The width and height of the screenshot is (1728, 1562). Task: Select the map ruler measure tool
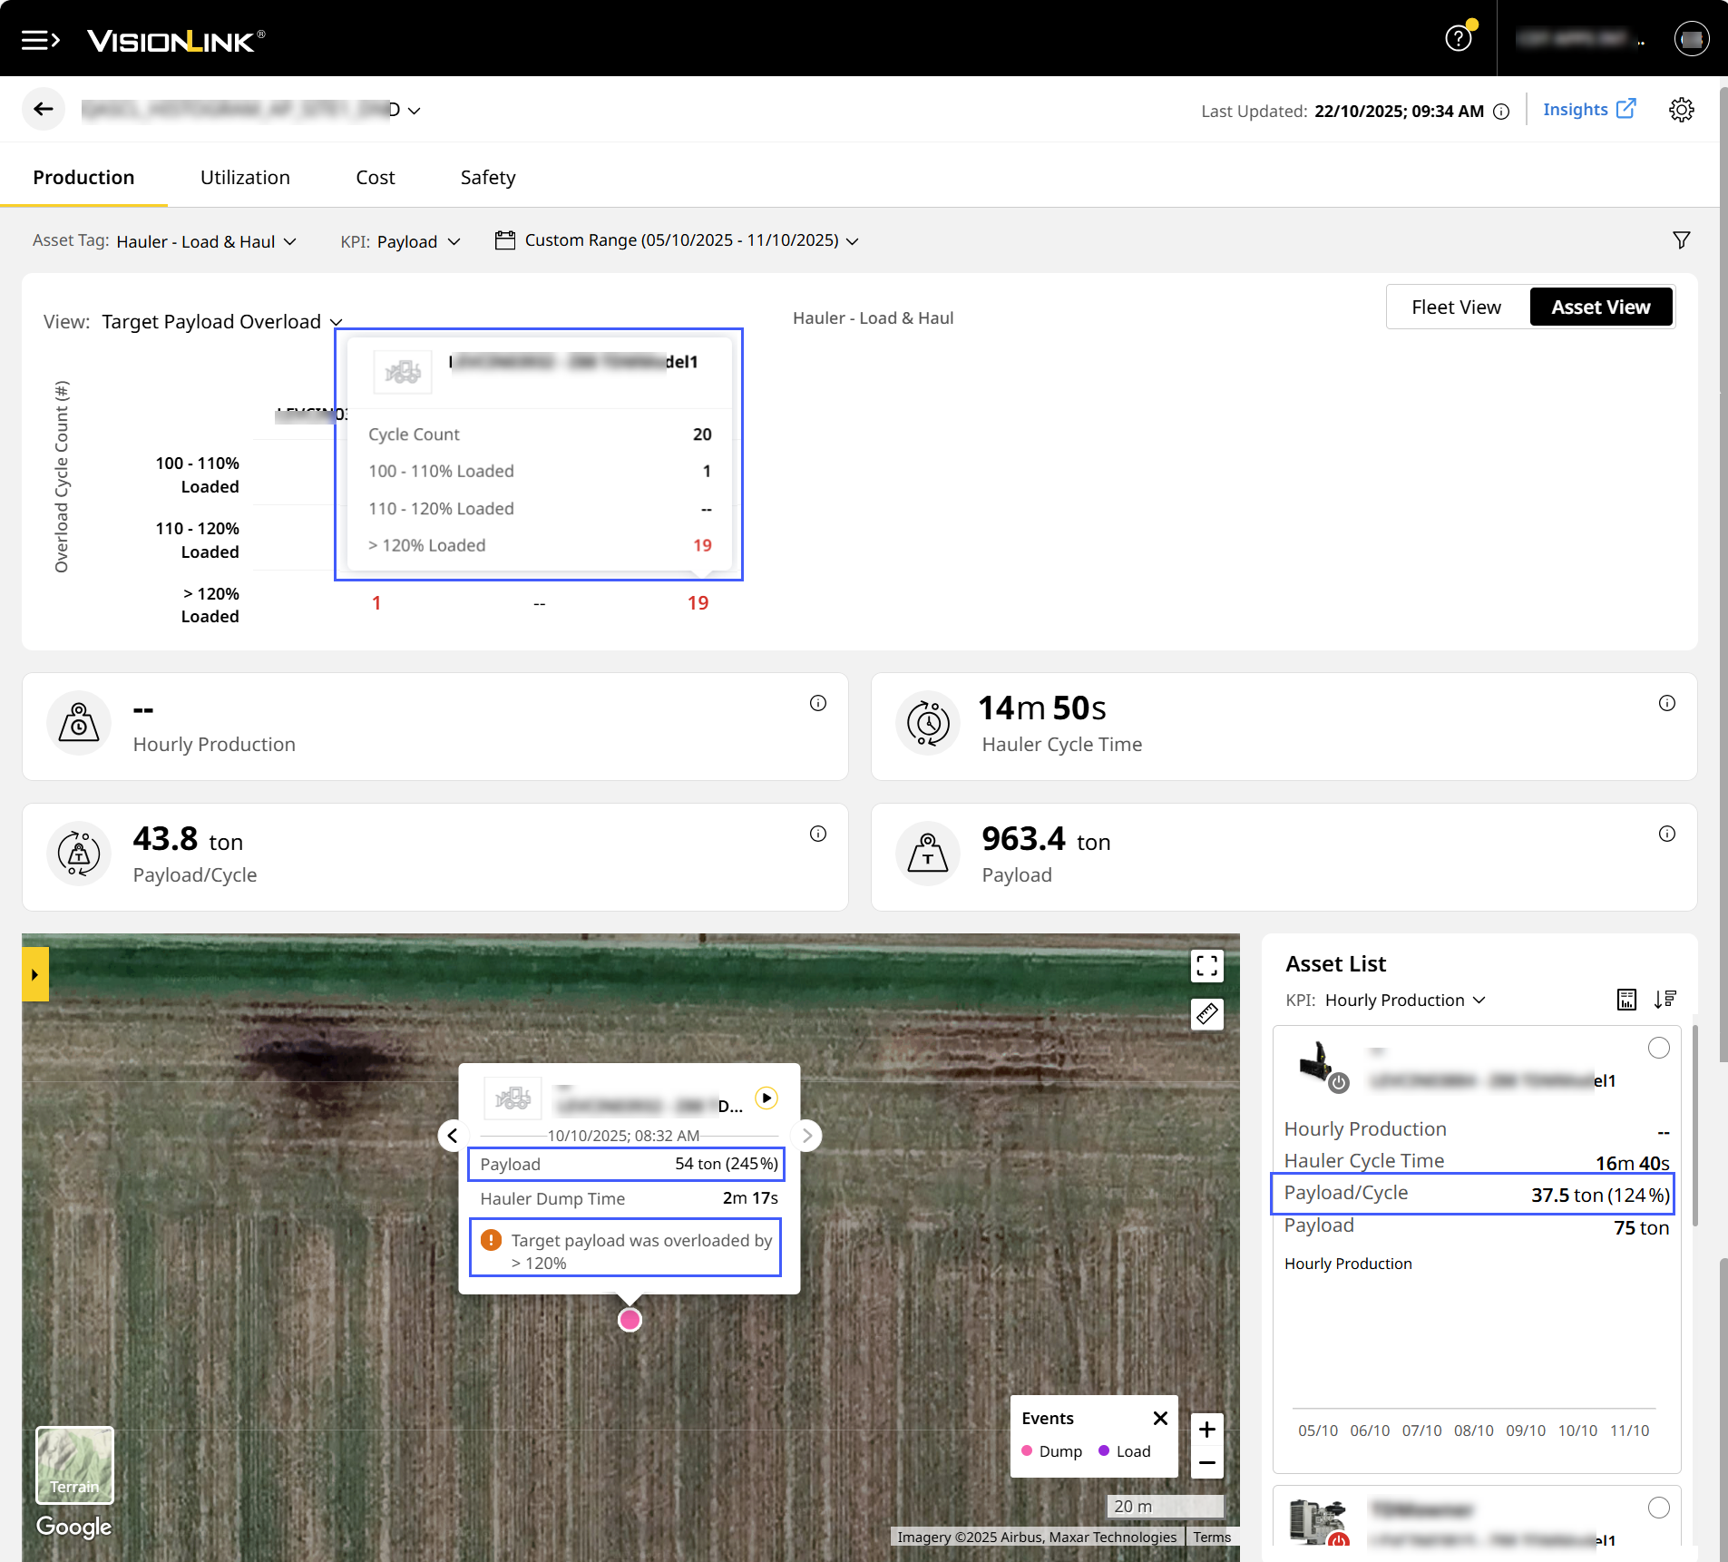pos(1206,1014)
